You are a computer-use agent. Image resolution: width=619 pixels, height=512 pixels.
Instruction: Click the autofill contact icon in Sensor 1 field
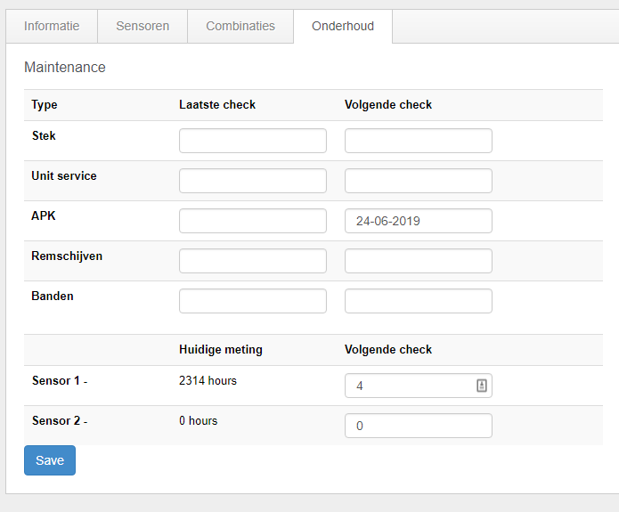[481, 386]
